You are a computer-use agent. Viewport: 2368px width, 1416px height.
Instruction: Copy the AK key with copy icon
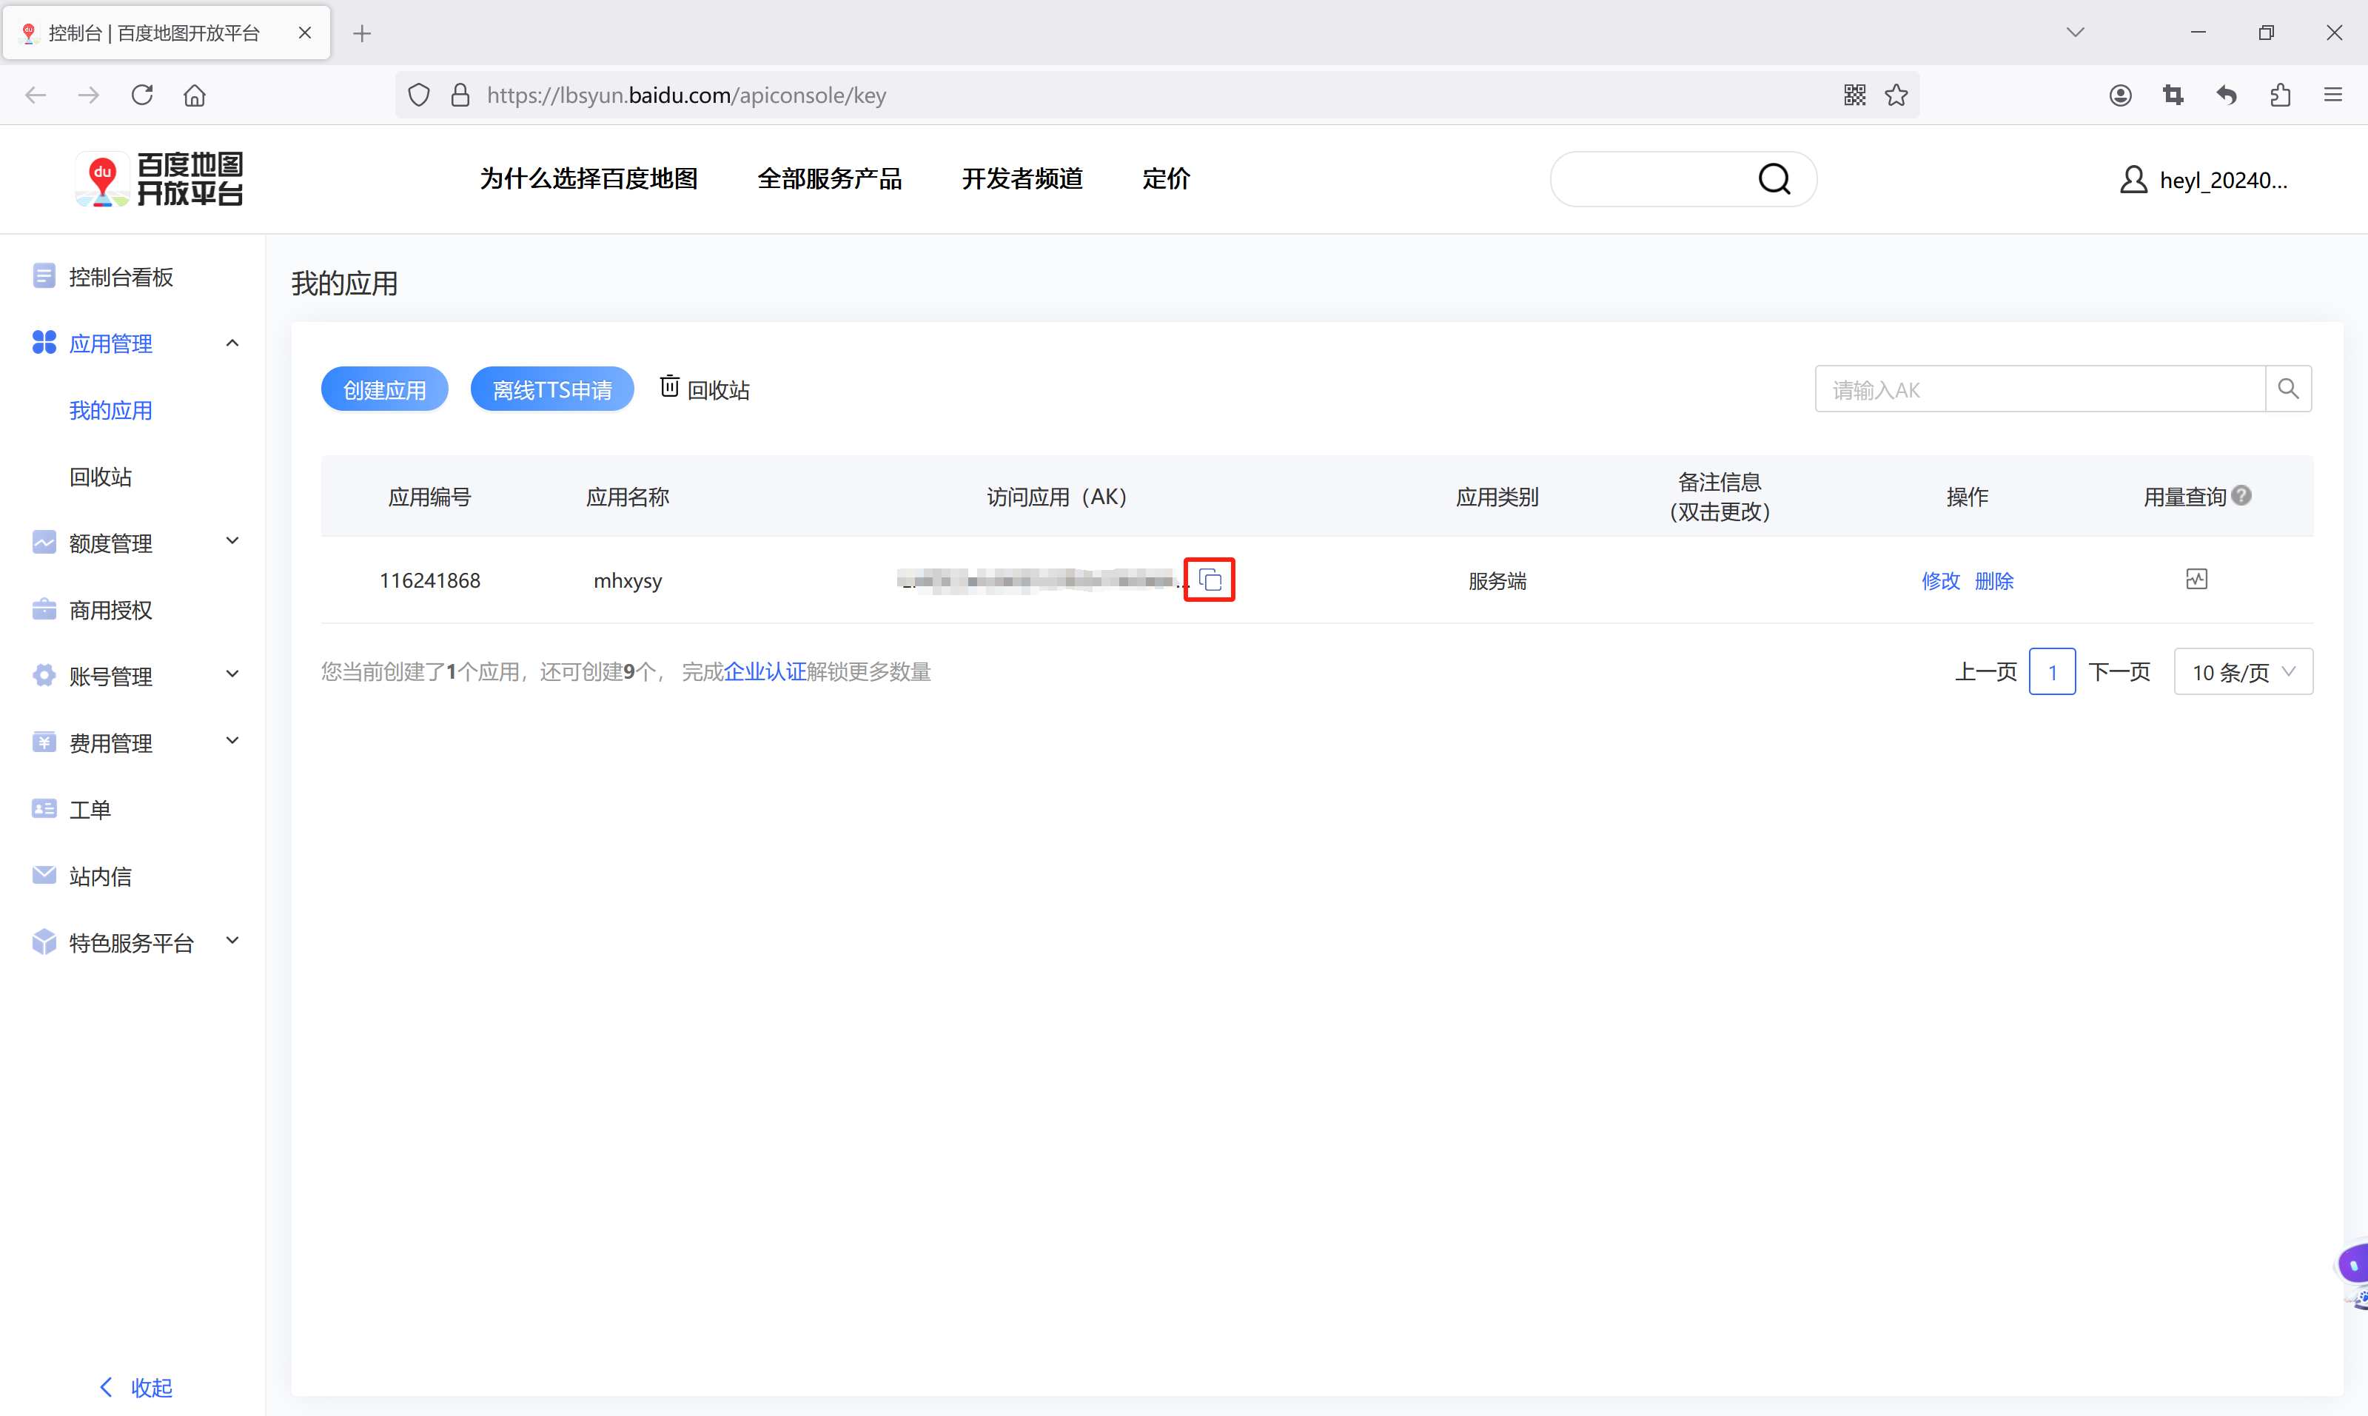(x=1209, y=579)
